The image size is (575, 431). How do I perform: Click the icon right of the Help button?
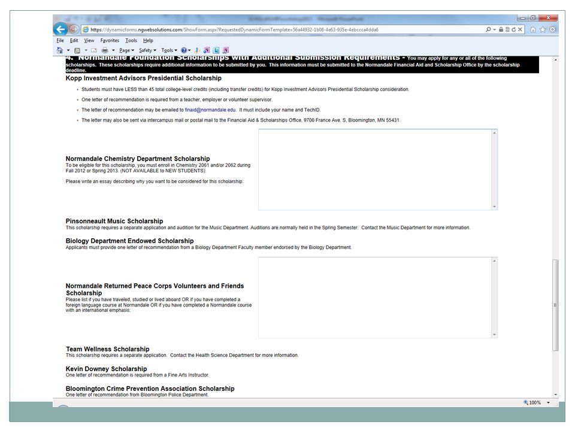tap(197, 50)
